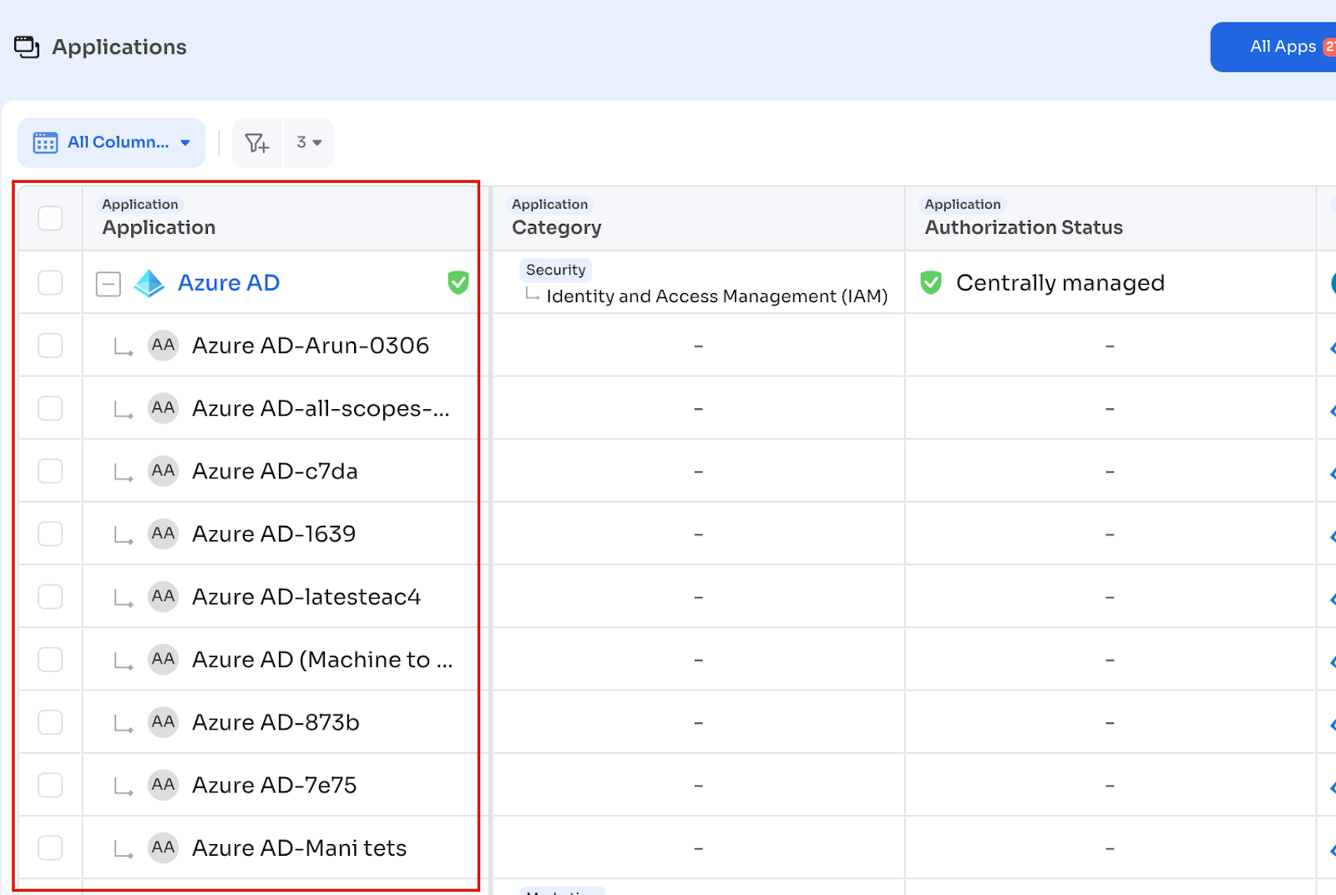Click AA avatar for Azure AD-873b

[x=164, y=722]
